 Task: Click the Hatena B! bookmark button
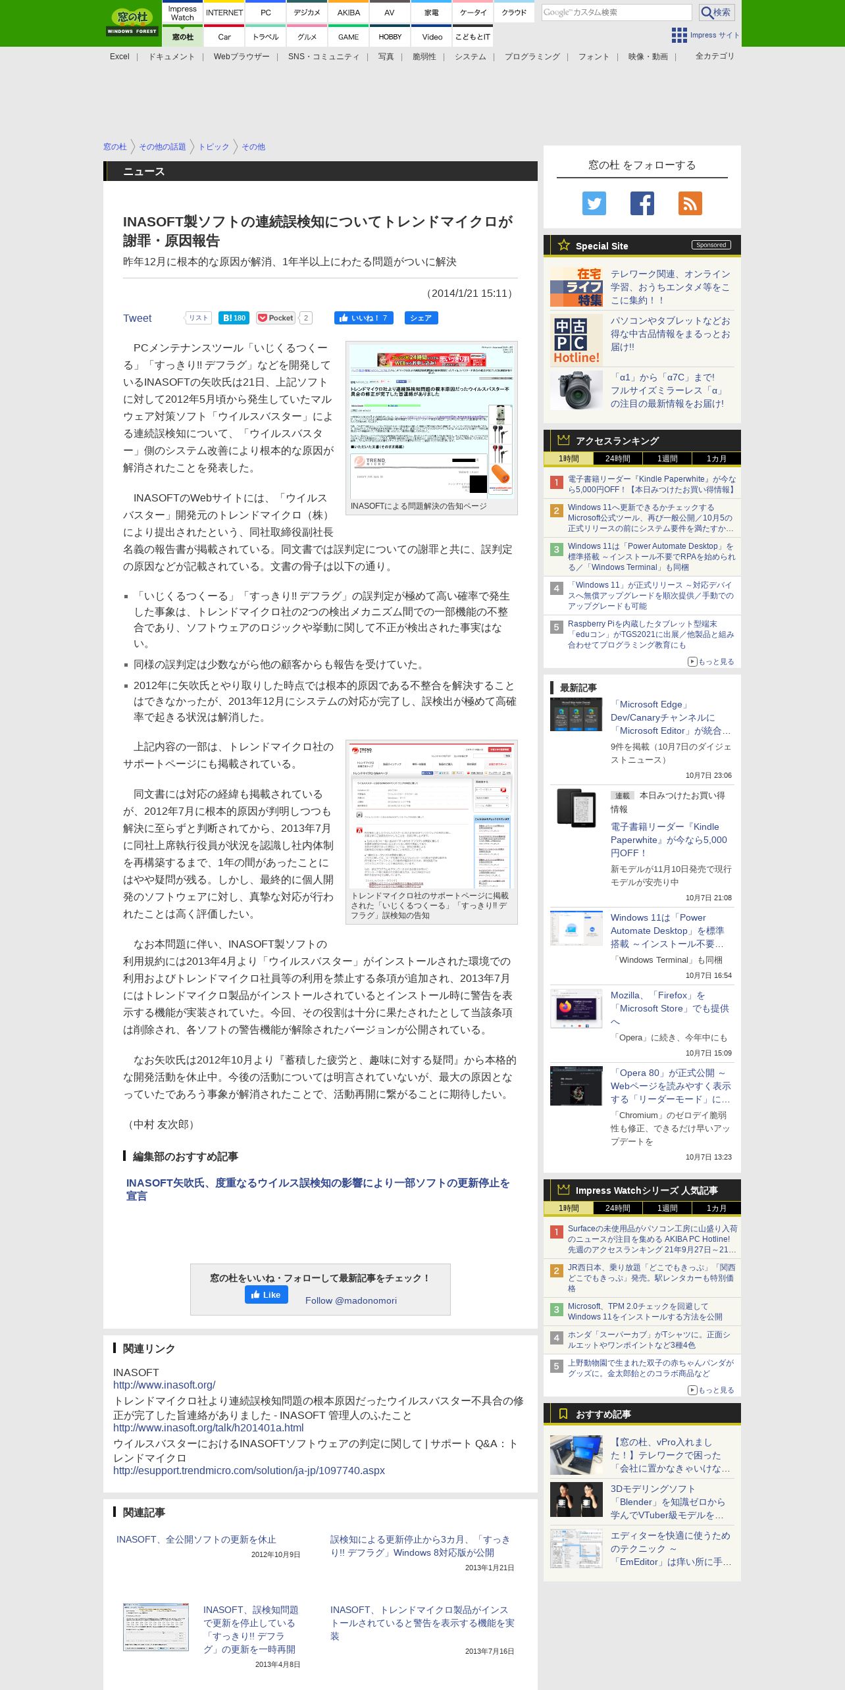(234, 318)
